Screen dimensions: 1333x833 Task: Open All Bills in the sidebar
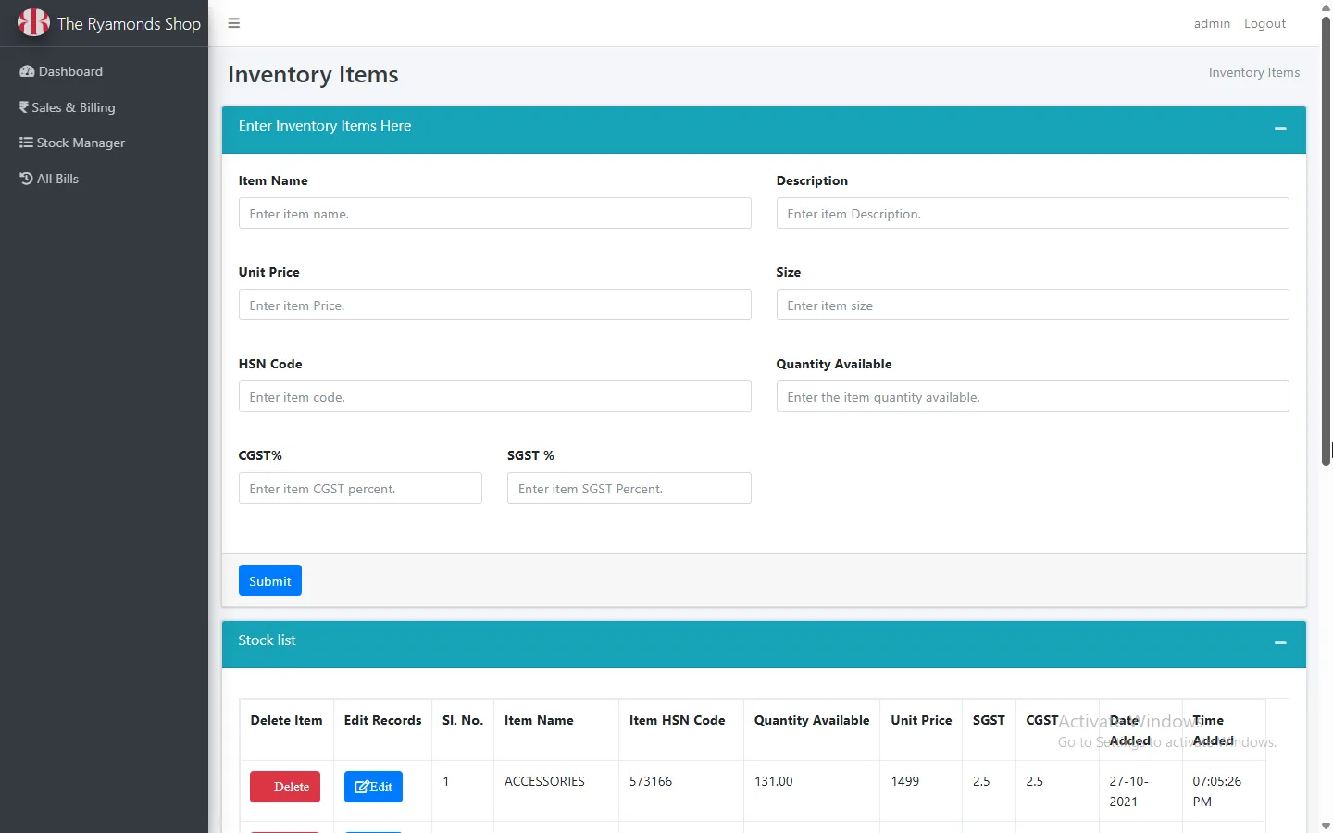coord(57,179)
